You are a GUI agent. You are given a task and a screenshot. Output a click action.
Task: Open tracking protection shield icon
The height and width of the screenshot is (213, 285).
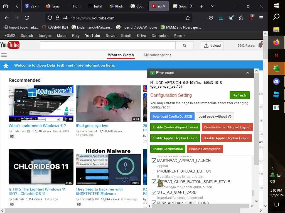50,18
